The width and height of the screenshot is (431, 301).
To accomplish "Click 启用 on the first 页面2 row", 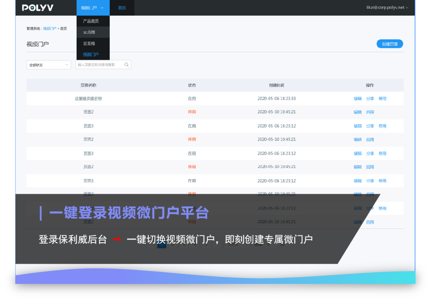I will pyautogui.click(x=370, y=112).
